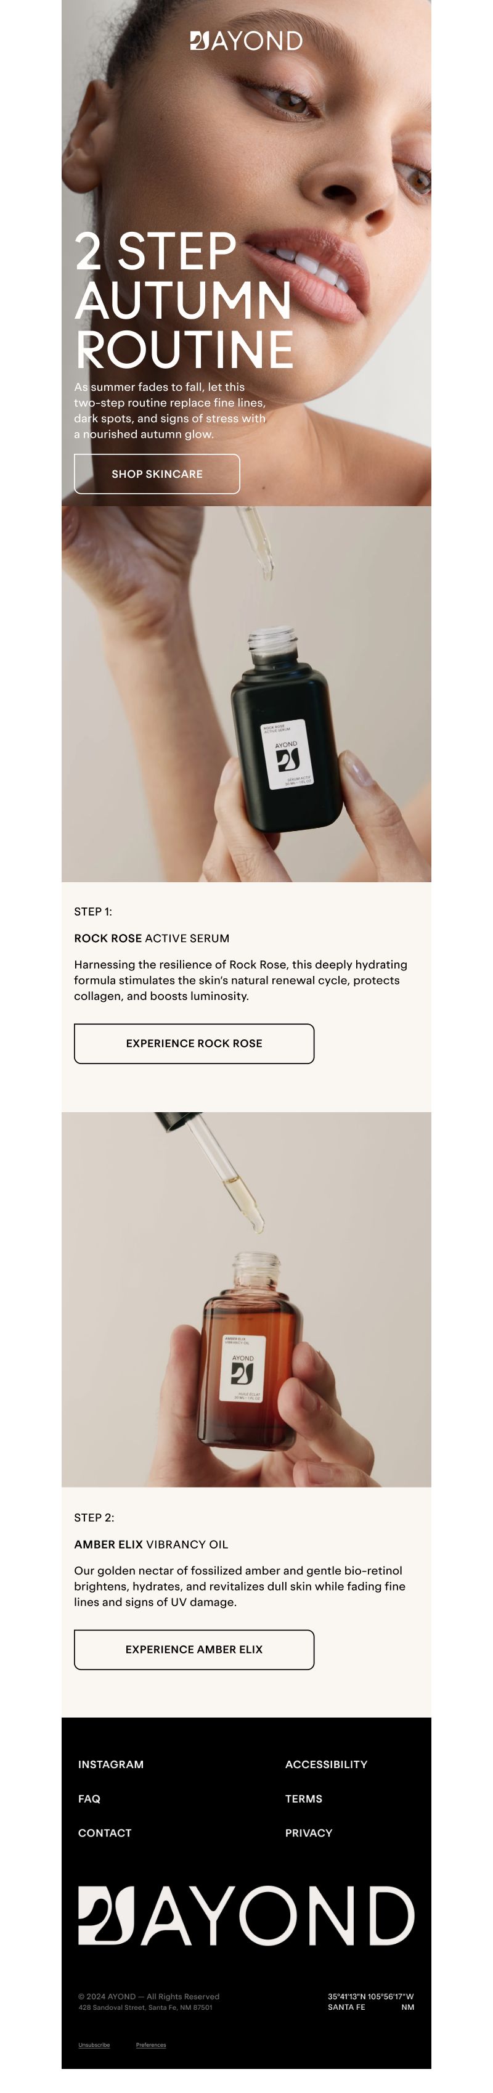Click the Unsubscribe link

tap(94, 2045)
